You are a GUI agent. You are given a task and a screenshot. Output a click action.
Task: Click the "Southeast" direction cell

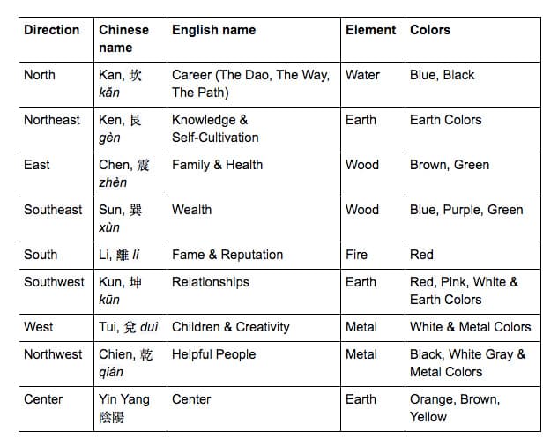tap(54, 210)
